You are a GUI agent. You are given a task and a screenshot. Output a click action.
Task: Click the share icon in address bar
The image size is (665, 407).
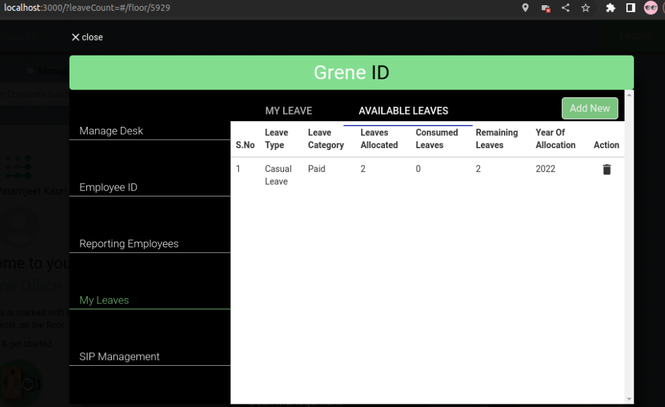(x=566, y=8)
